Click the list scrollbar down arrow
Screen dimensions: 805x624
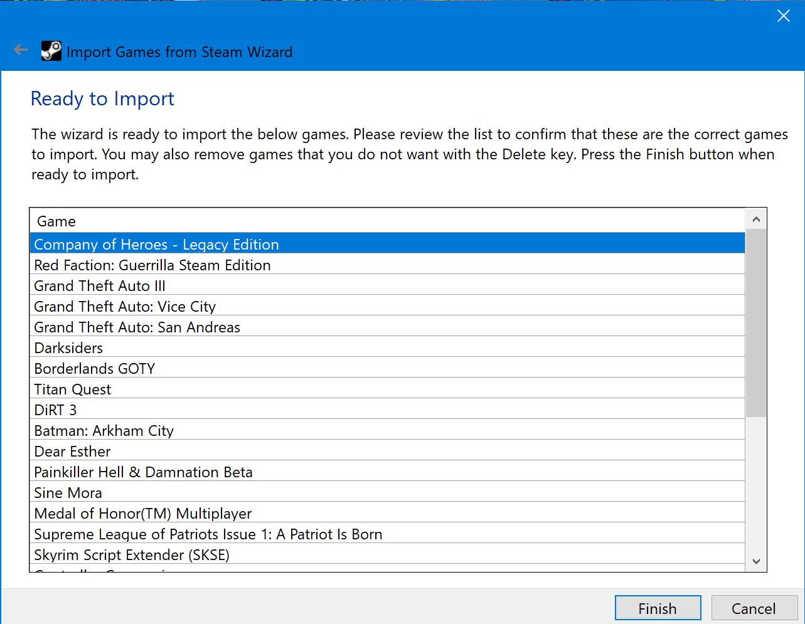coord(756,561)
